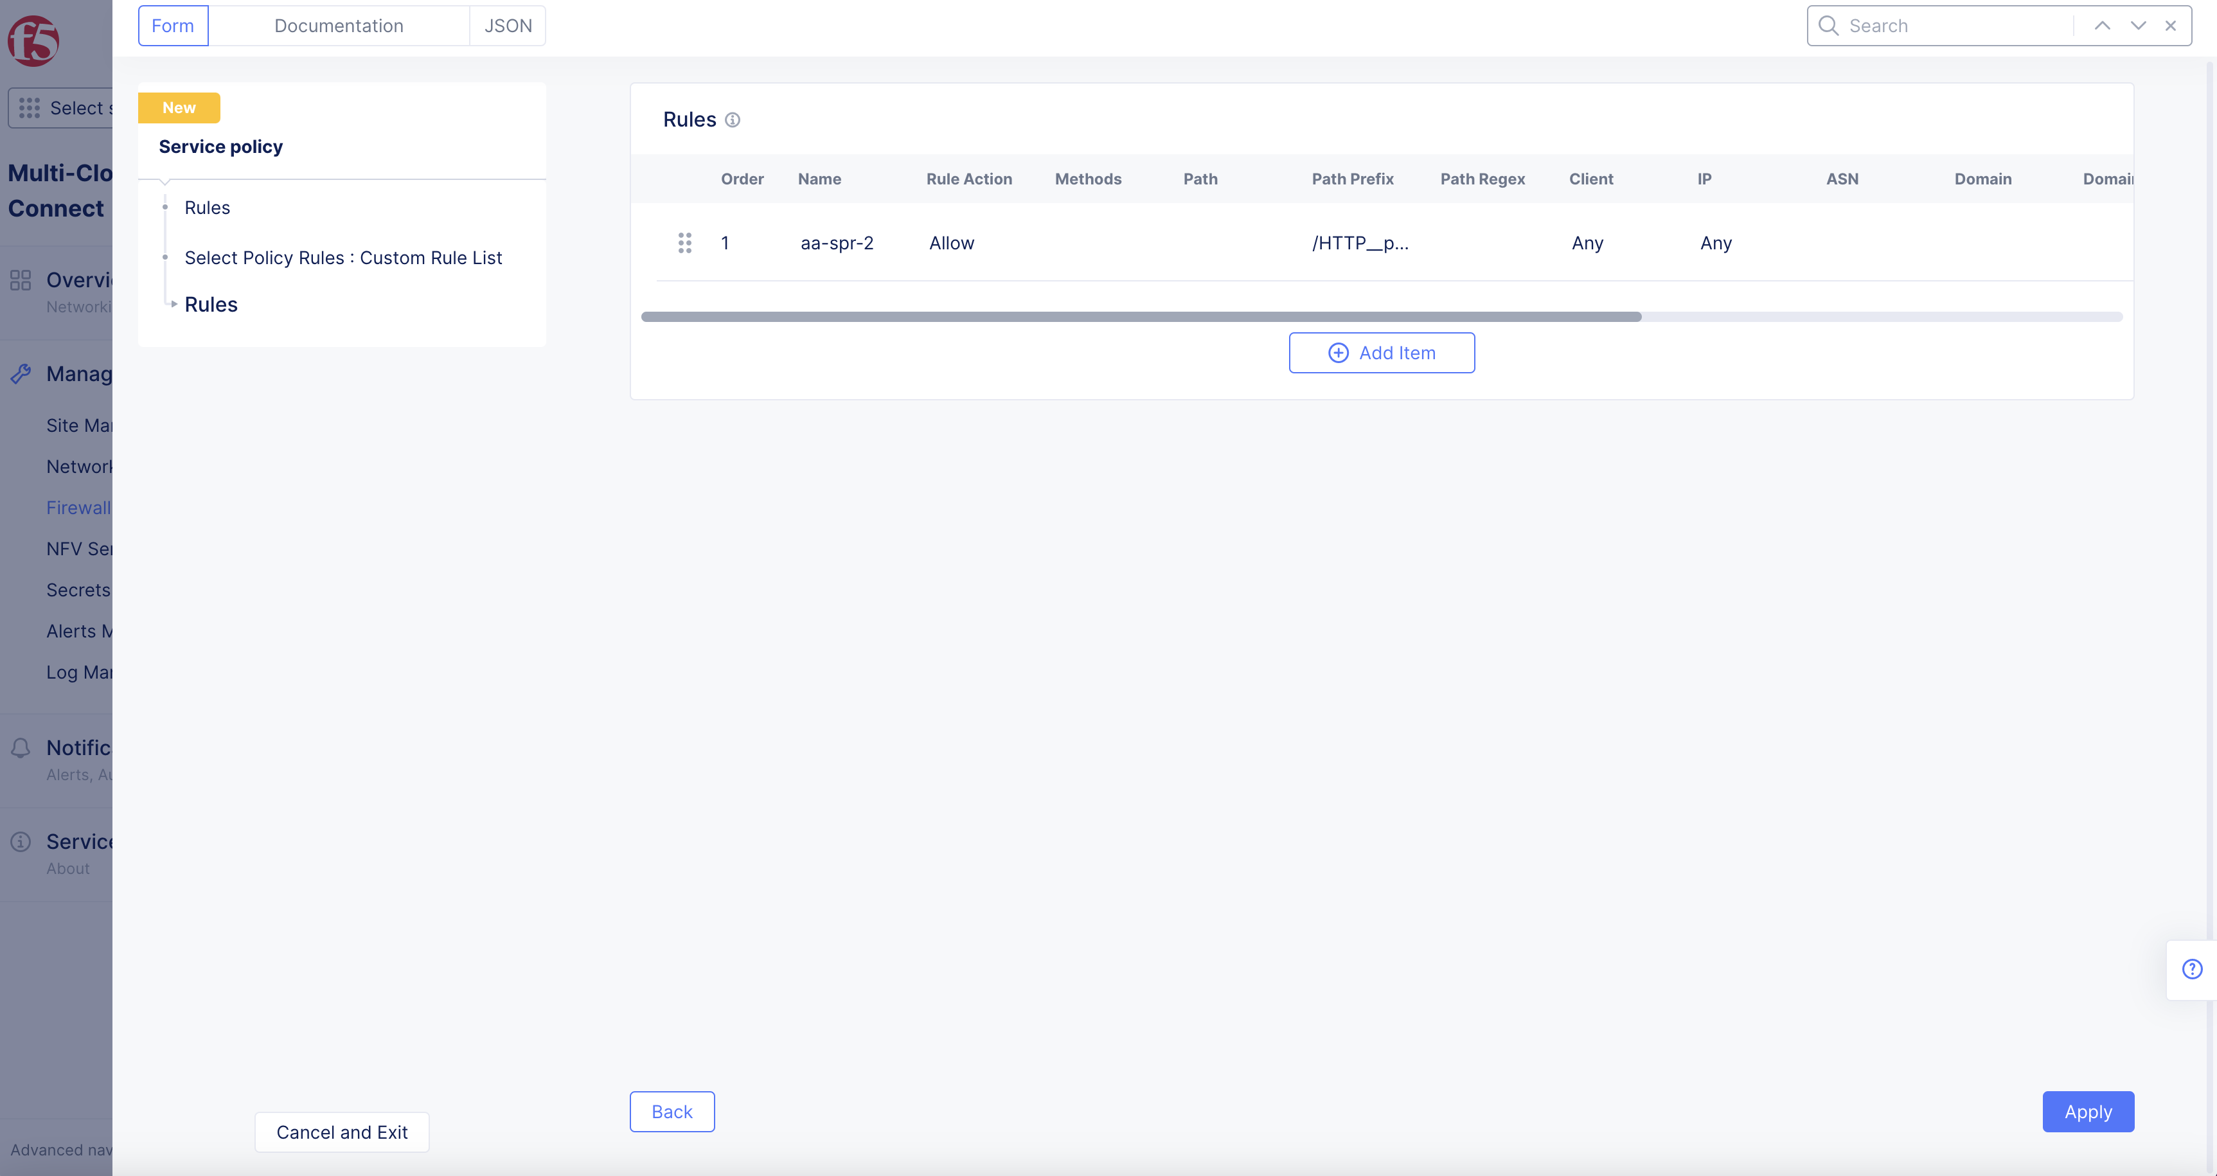This screenshot has height=1176, width=2217.
Task: Click the F5 logo icon
Action: pyautogui.click(x=33, y=40)
